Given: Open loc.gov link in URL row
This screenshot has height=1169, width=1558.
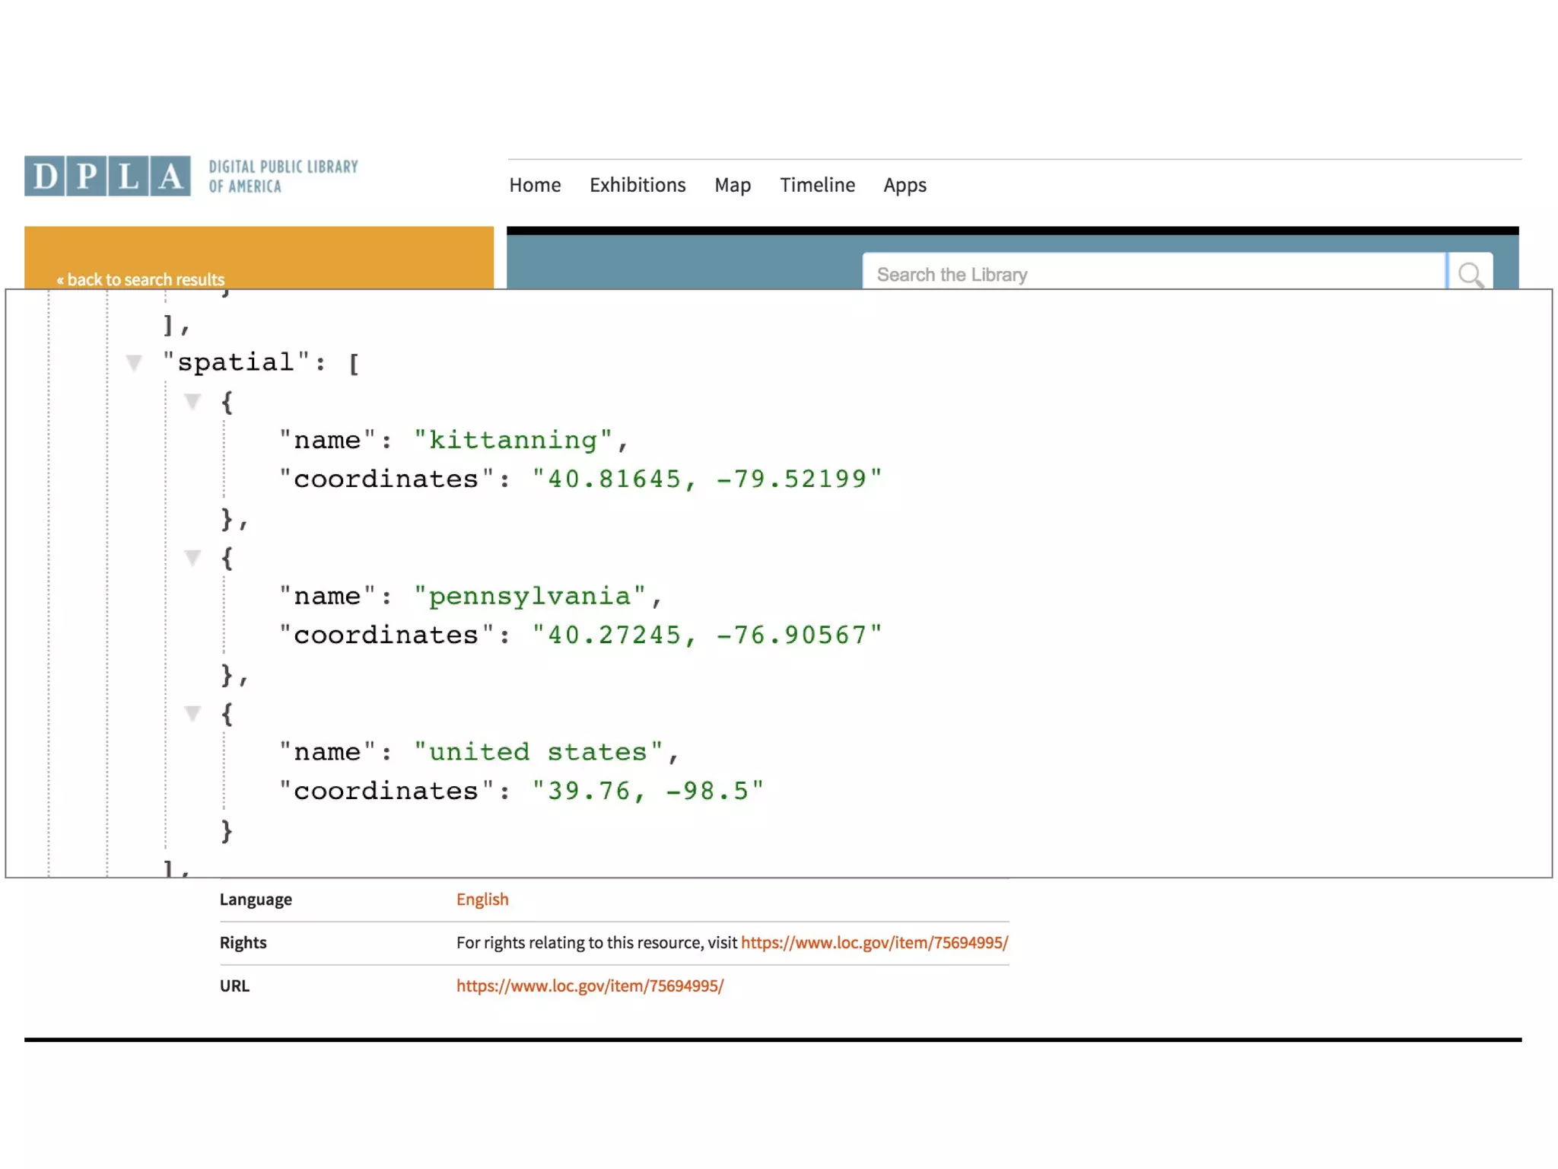Looking at the screenshot, I should click(x=590, y=986).
